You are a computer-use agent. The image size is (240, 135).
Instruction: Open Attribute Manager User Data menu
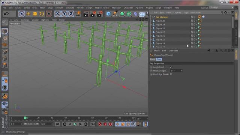tap(173, 51)
